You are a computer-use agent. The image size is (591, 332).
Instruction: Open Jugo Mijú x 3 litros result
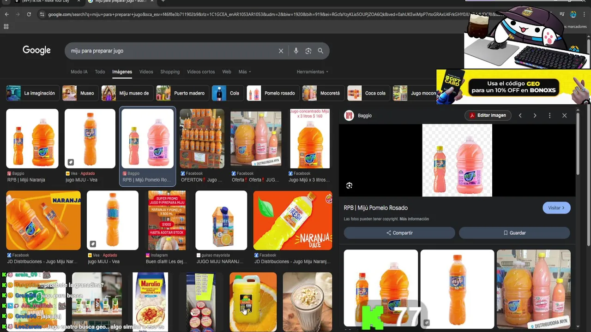[310, 138]
